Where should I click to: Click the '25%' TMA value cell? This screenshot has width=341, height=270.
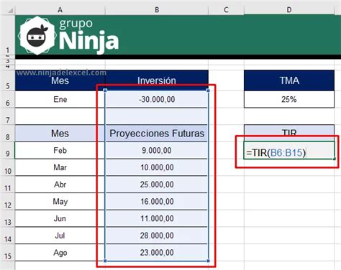coord(289,99)
